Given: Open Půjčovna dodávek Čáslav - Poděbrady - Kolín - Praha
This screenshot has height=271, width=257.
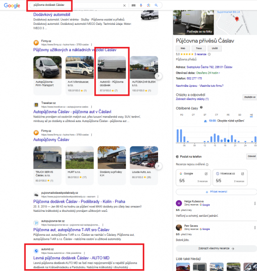Looking at the screenshot, I should point(79,201).
